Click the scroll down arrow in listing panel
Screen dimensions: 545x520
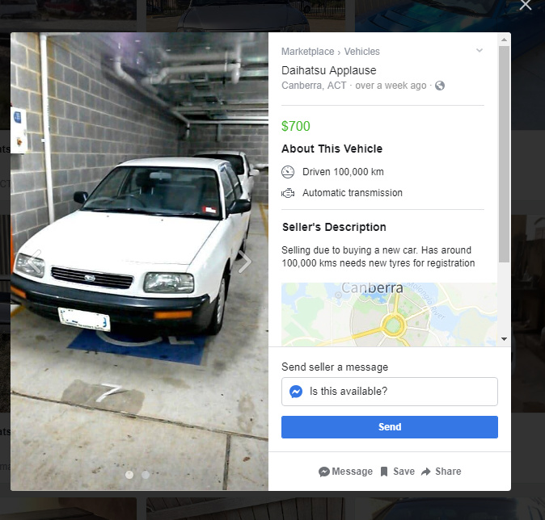504,339
